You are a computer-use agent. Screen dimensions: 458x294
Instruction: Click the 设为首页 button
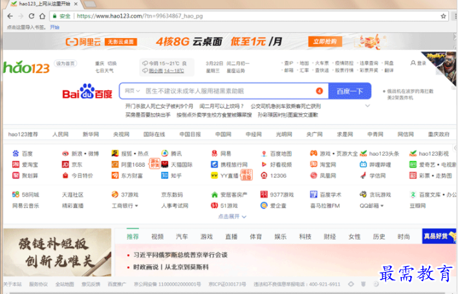coord(65,63)
